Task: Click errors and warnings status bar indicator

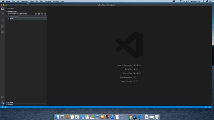Action: 4,107
